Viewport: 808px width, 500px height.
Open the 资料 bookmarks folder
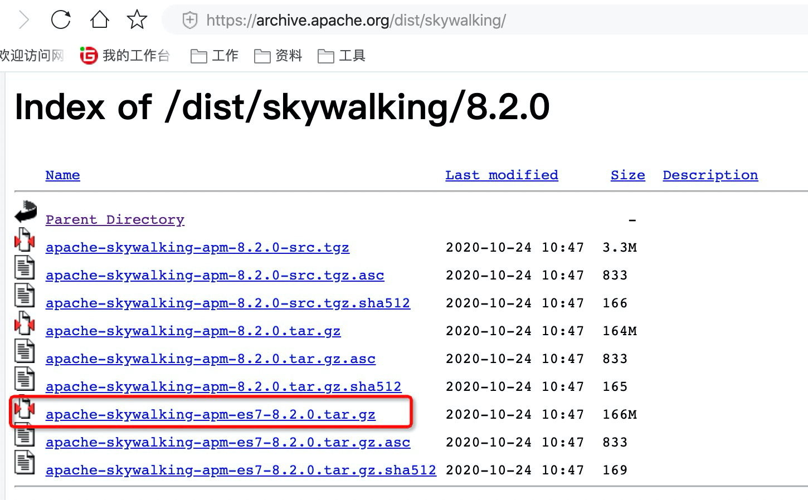[x=278, y=56]
